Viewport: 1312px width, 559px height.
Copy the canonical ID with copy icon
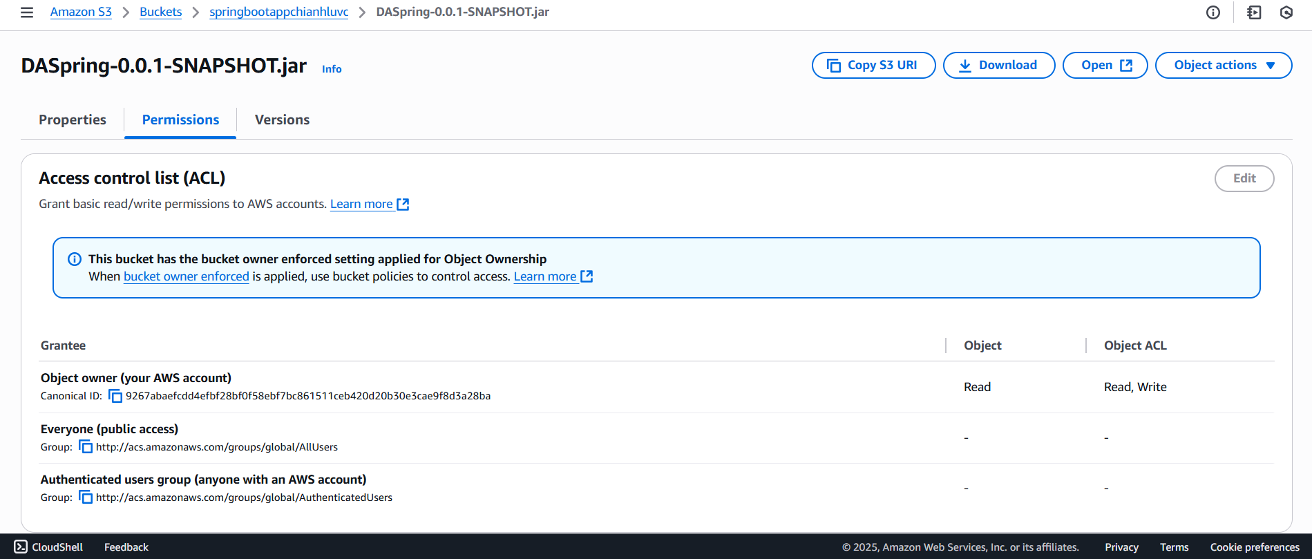[x=115, y=396]
